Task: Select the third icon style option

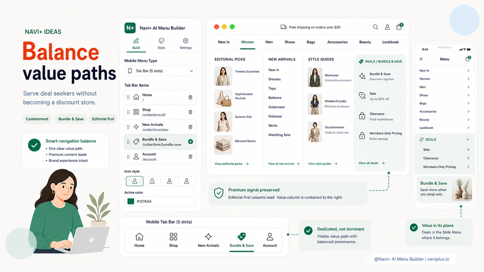Action: (x=169, y=181)
